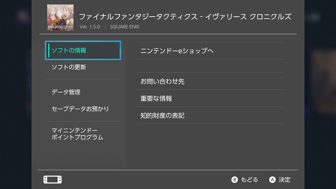Click the Switch console controller icon
Screen dimensions: 336x189
(x=52, y=180)
